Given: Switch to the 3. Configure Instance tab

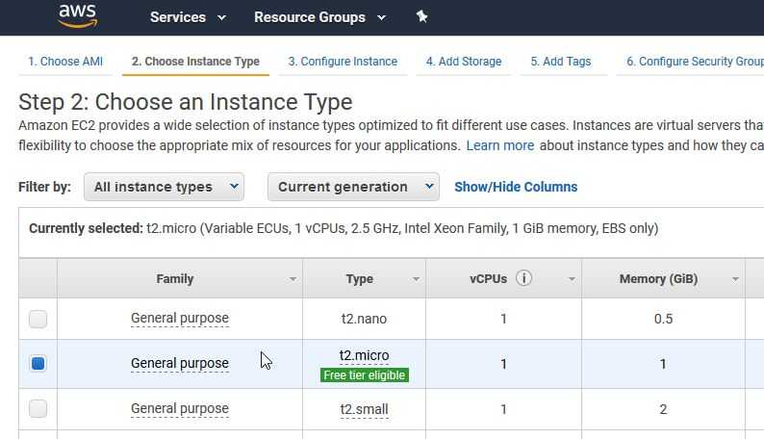Looking at the screenshot, I should click(343, 62).
